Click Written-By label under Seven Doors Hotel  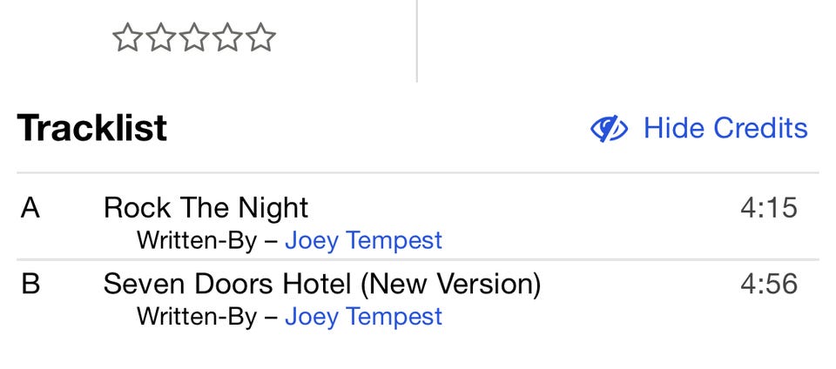(x=196, y=316)
